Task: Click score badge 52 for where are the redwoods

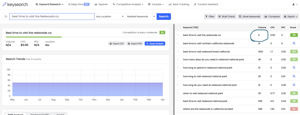Action: [x=294, y=109]
